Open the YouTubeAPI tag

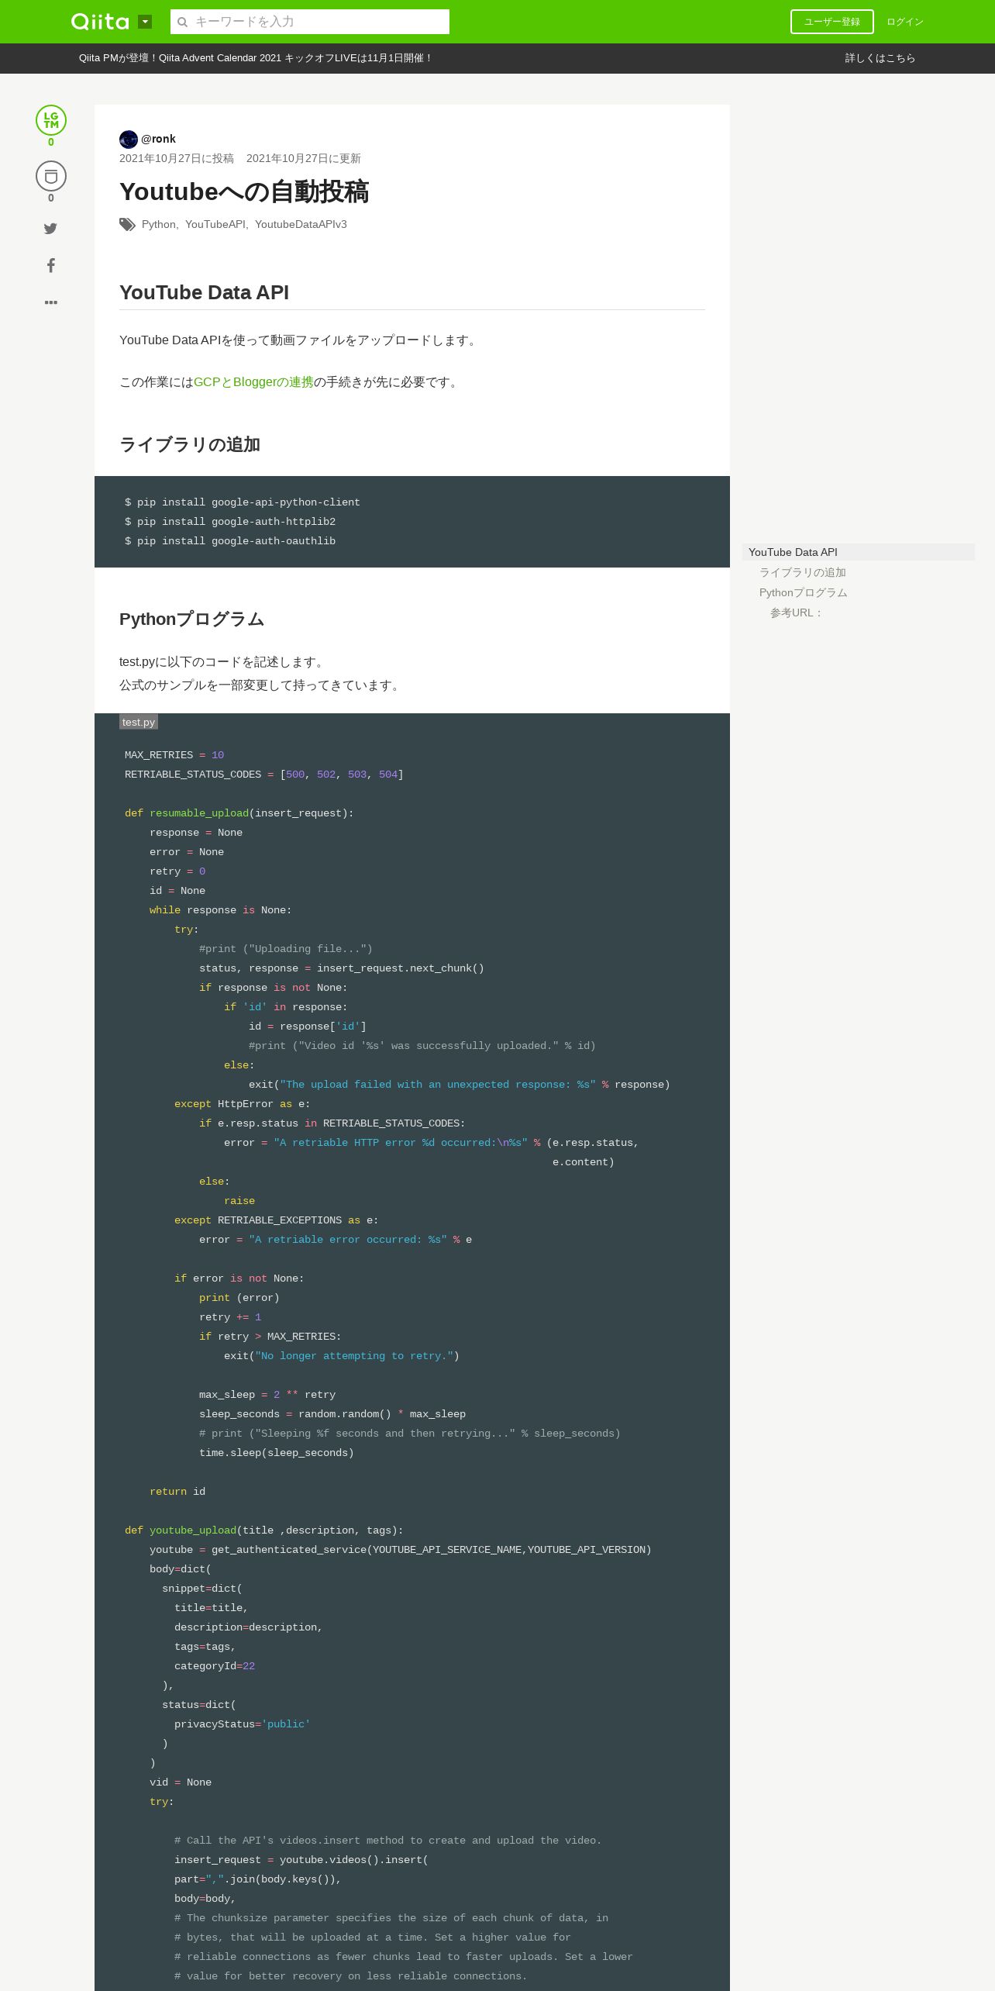click(215, 224)
